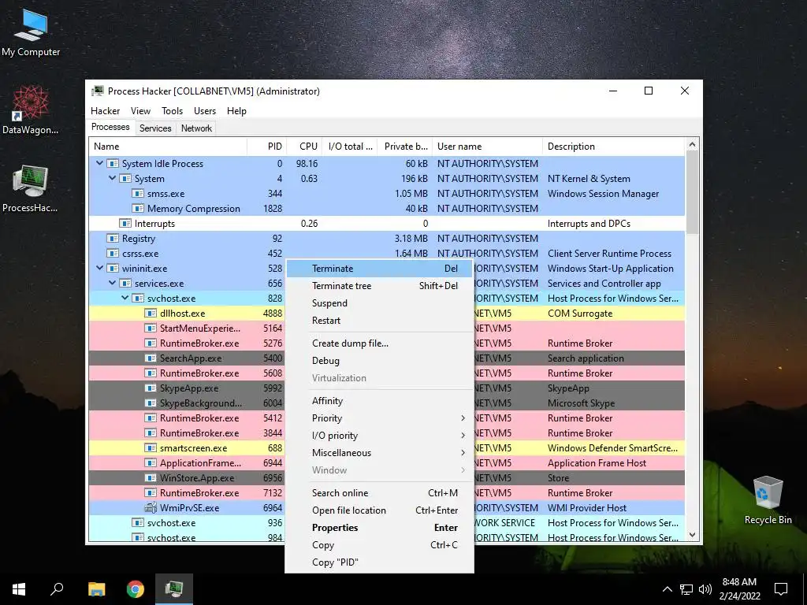This screenshot has height=605, width=807.
Task: Choose Terminate tree option
Action: 379,286
